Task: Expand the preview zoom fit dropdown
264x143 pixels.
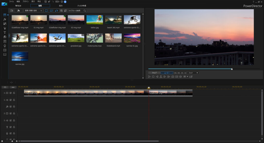Action: click(193, 73)
